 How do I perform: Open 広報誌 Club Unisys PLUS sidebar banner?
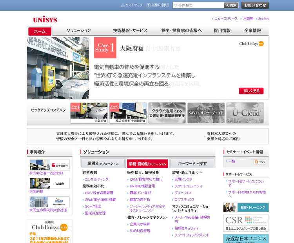coord(49,231)
